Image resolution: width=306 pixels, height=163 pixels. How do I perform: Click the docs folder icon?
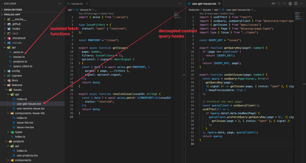click(x=9, y=80)
